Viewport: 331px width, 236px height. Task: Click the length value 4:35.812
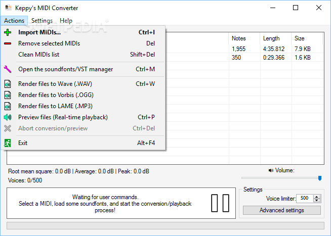(x=274, y=49)
